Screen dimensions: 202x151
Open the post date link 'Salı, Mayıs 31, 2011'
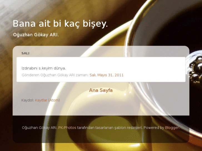click(x=106, y=75)
